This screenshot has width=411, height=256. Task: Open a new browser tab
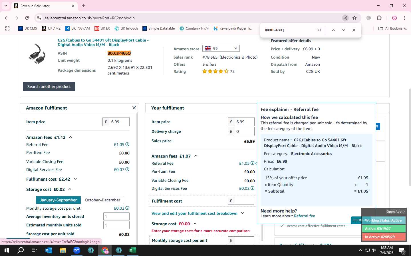pos(83,6)
